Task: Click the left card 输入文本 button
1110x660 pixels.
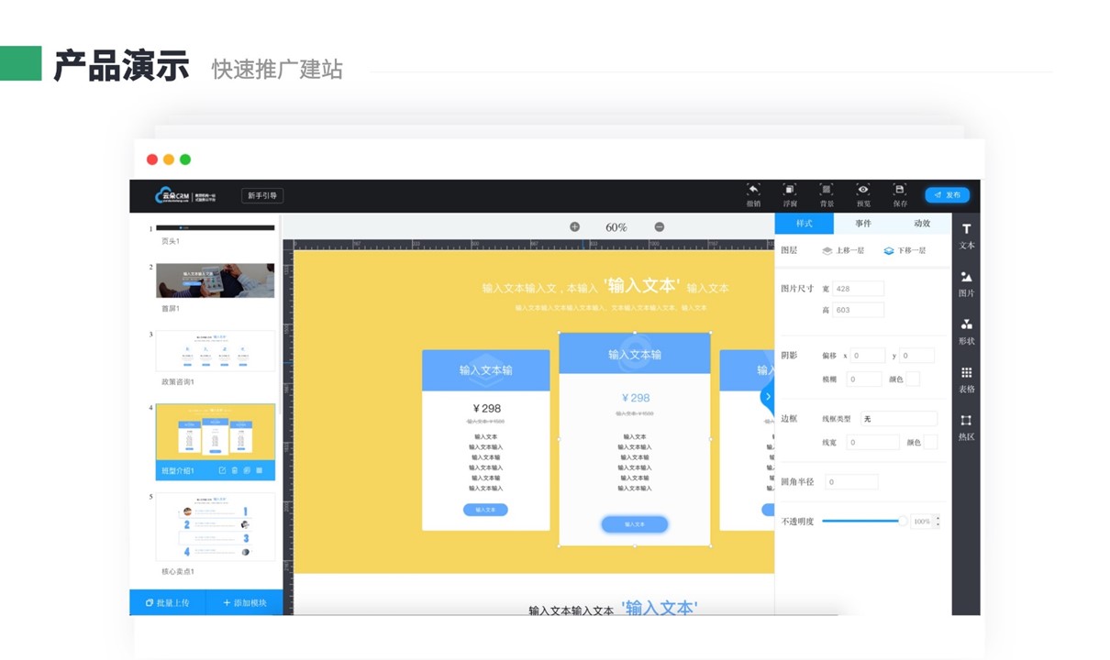Action: [x=485, y=510]
